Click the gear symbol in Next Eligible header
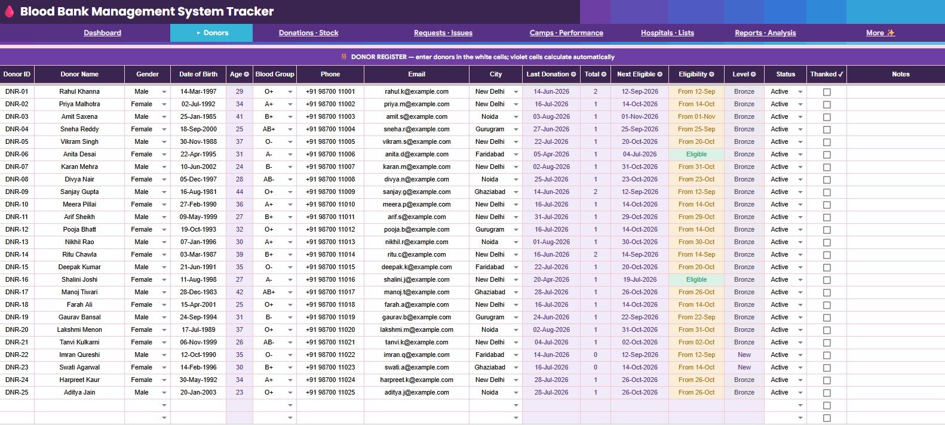This screenshot has width=945, height=425. [659, 75]
